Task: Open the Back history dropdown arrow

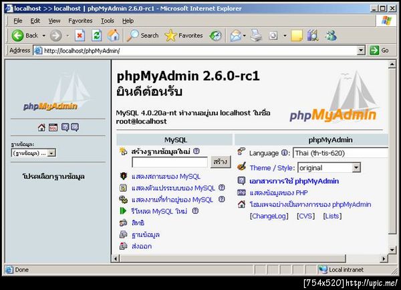Action: pyautogui.click(x=43, y=35)
